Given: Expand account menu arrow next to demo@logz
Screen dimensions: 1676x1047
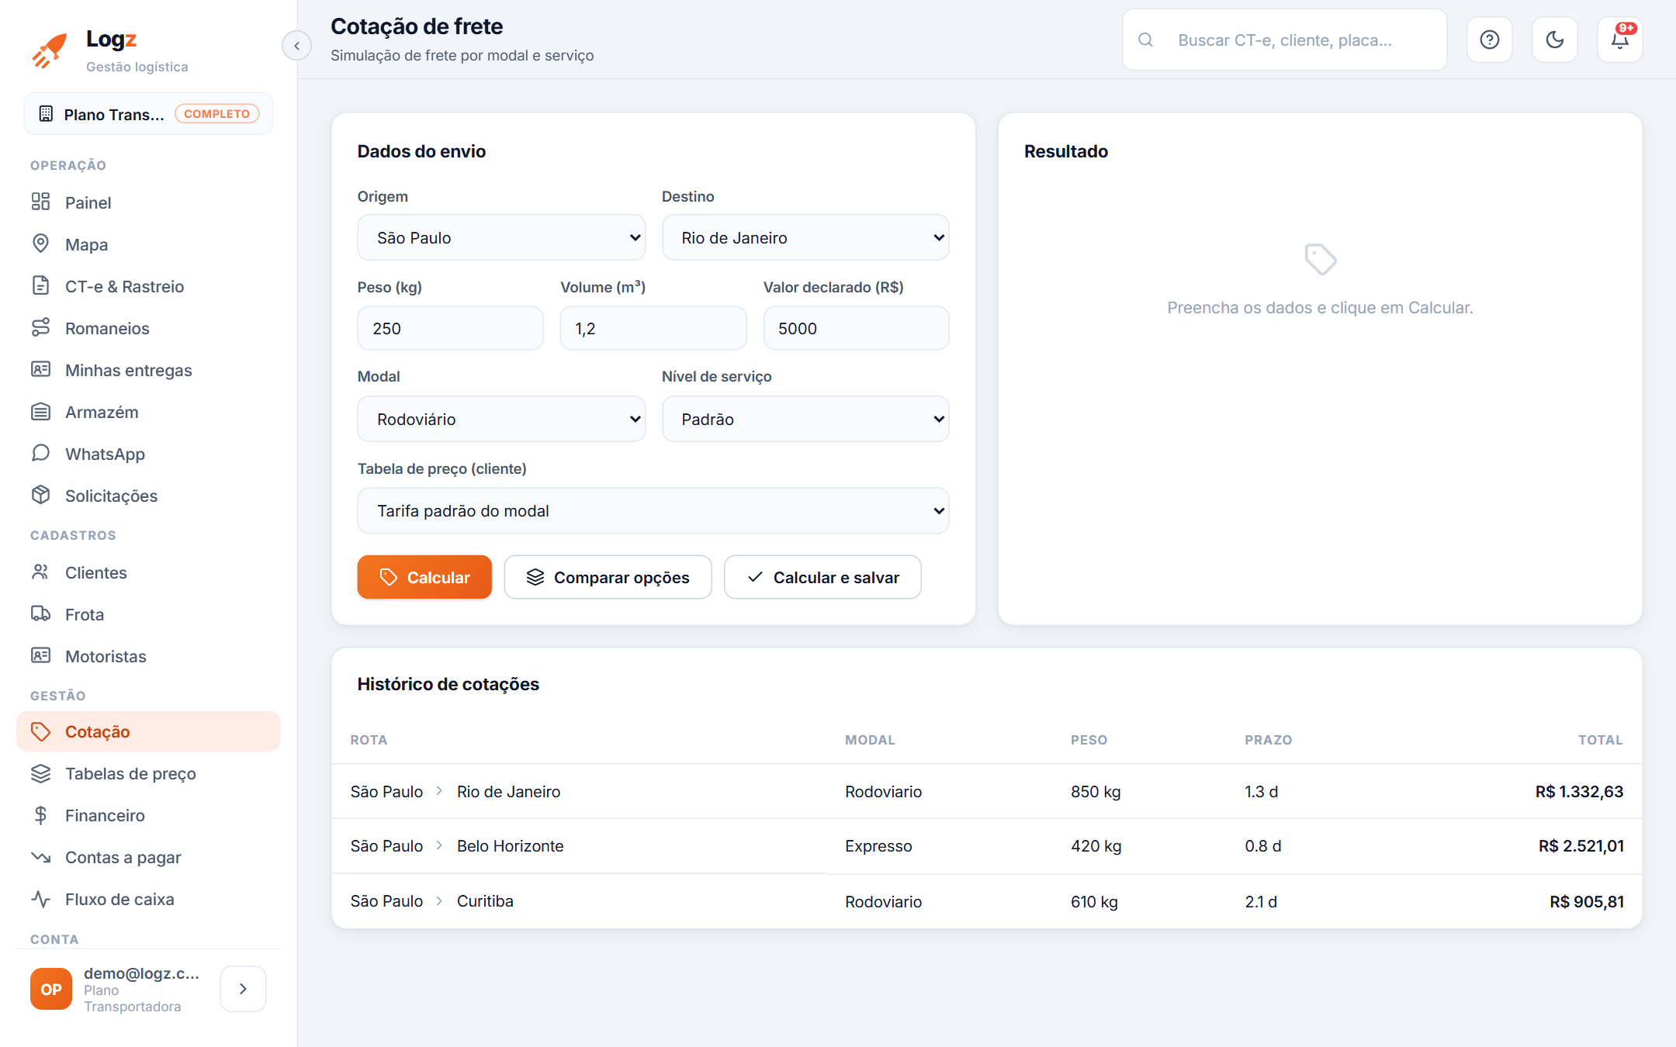Looking at the screenshot, I should 243,989.
